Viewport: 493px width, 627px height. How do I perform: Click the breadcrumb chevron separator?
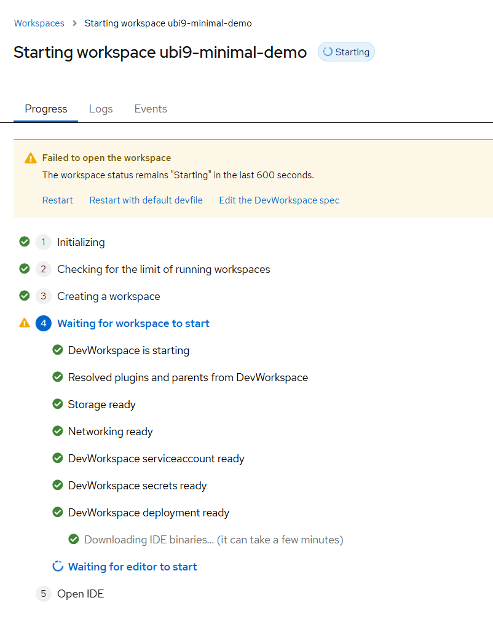(x=74, y=23)
